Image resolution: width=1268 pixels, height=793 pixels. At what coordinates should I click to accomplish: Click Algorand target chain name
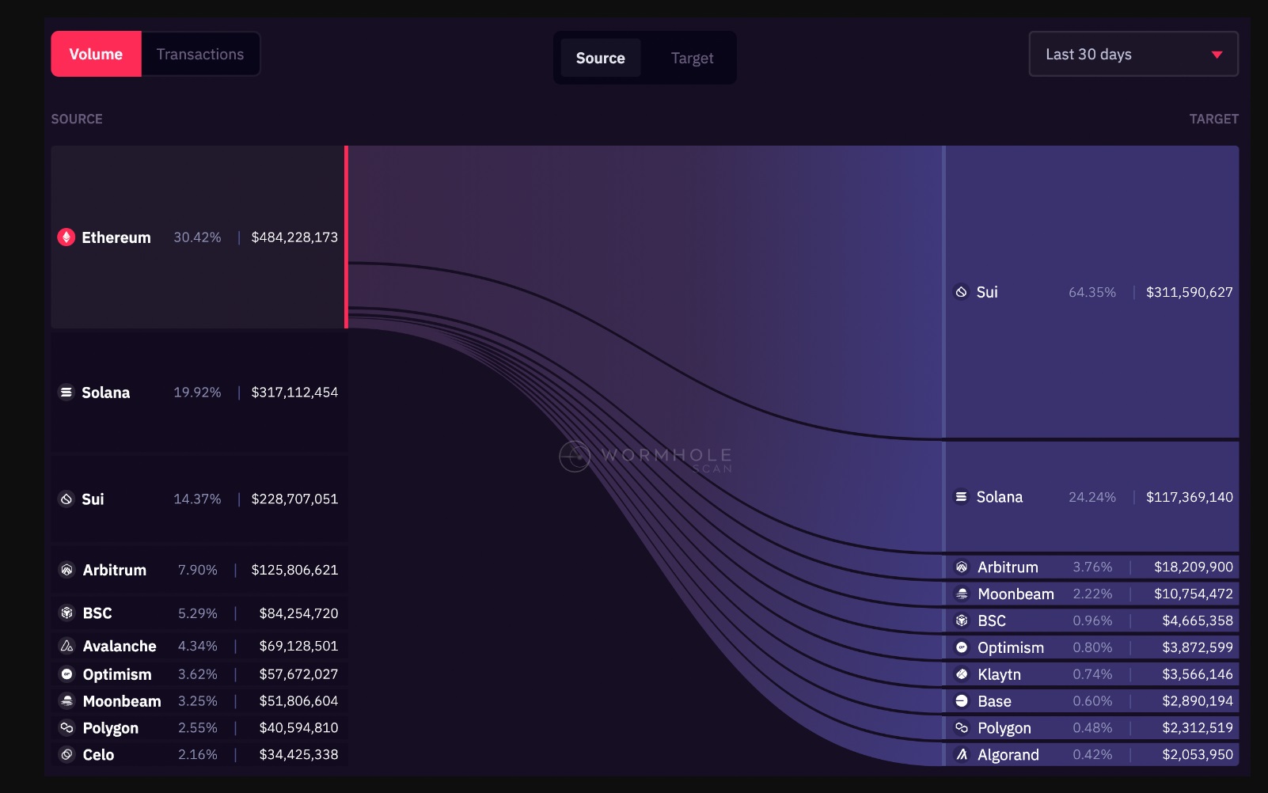[1008, 755]
